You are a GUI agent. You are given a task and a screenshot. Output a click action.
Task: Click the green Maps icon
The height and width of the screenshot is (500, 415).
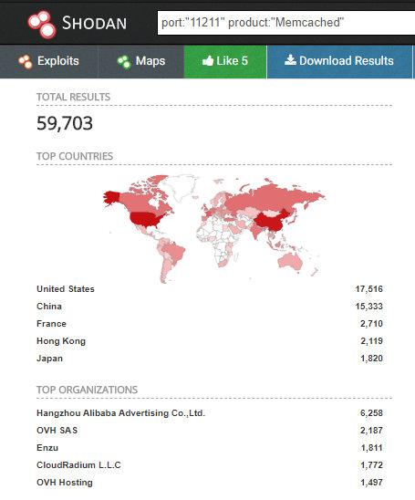pos(124,61)
